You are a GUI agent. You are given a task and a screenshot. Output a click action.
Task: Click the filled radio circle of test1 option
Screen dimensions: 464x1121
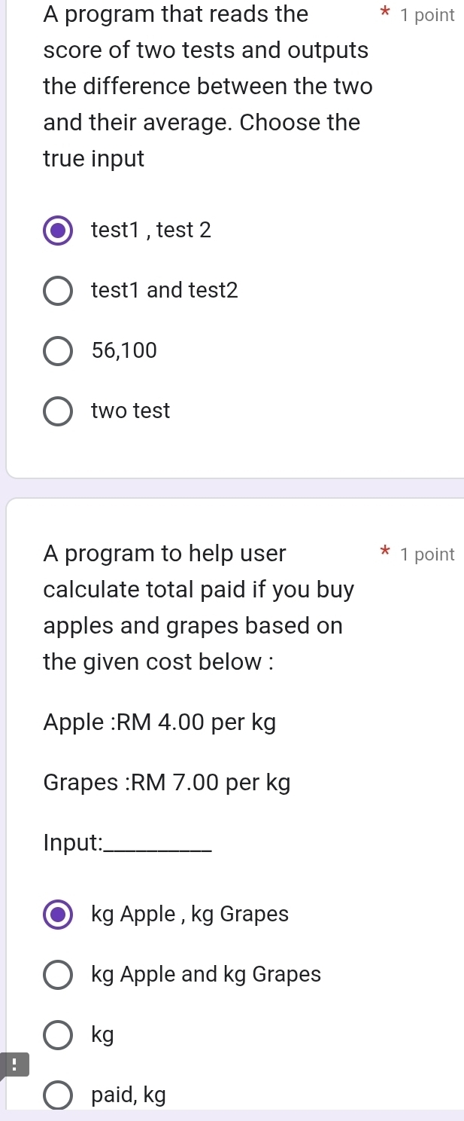tap(57, 230)
